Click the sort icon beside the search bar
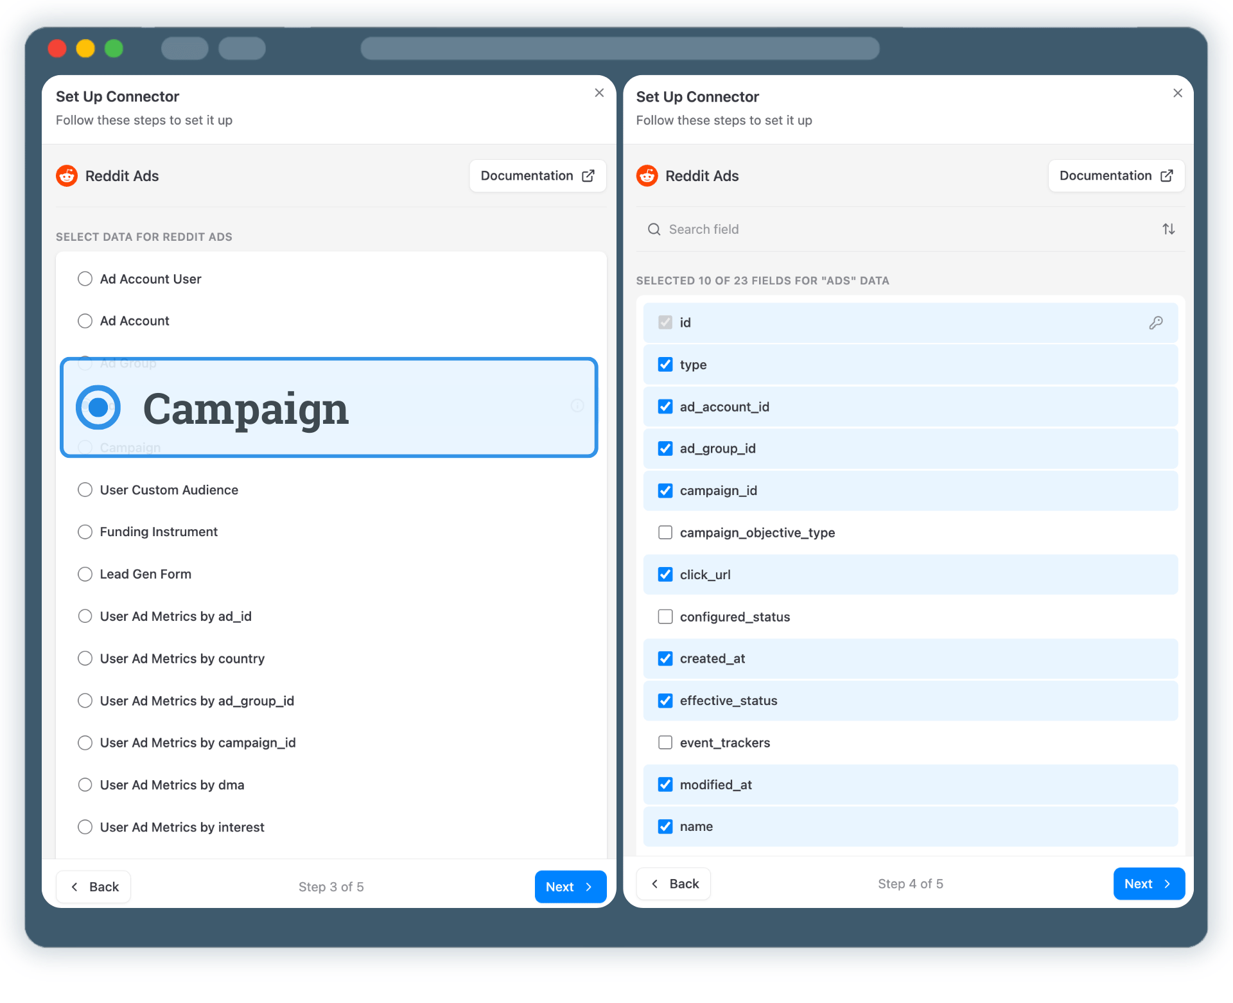 coord(1169,229)
